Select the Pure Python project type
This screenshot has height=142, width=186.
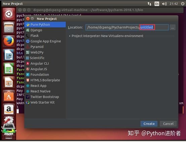pos(45,25)
